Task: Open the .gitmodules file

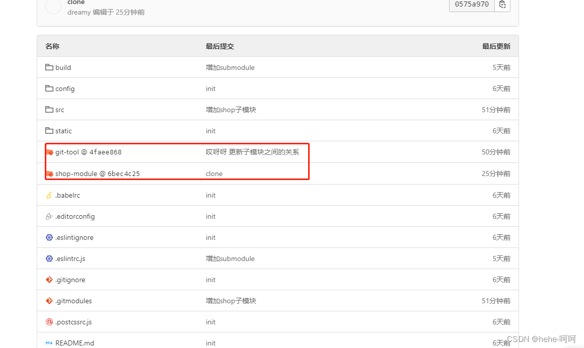Action: point(74,301)
